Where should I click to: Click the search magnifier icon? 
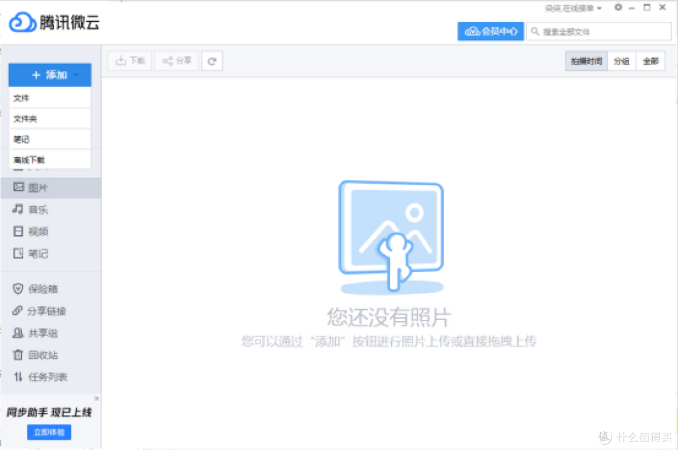[x=535, y=31]
